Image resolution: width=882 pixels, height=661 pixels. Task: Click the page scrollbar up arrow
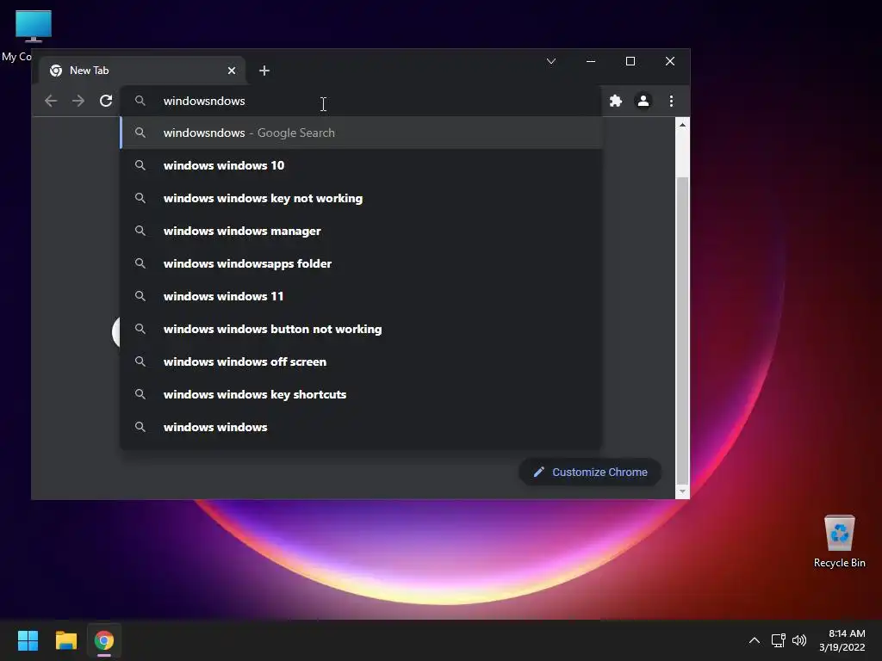click(682, 124)
